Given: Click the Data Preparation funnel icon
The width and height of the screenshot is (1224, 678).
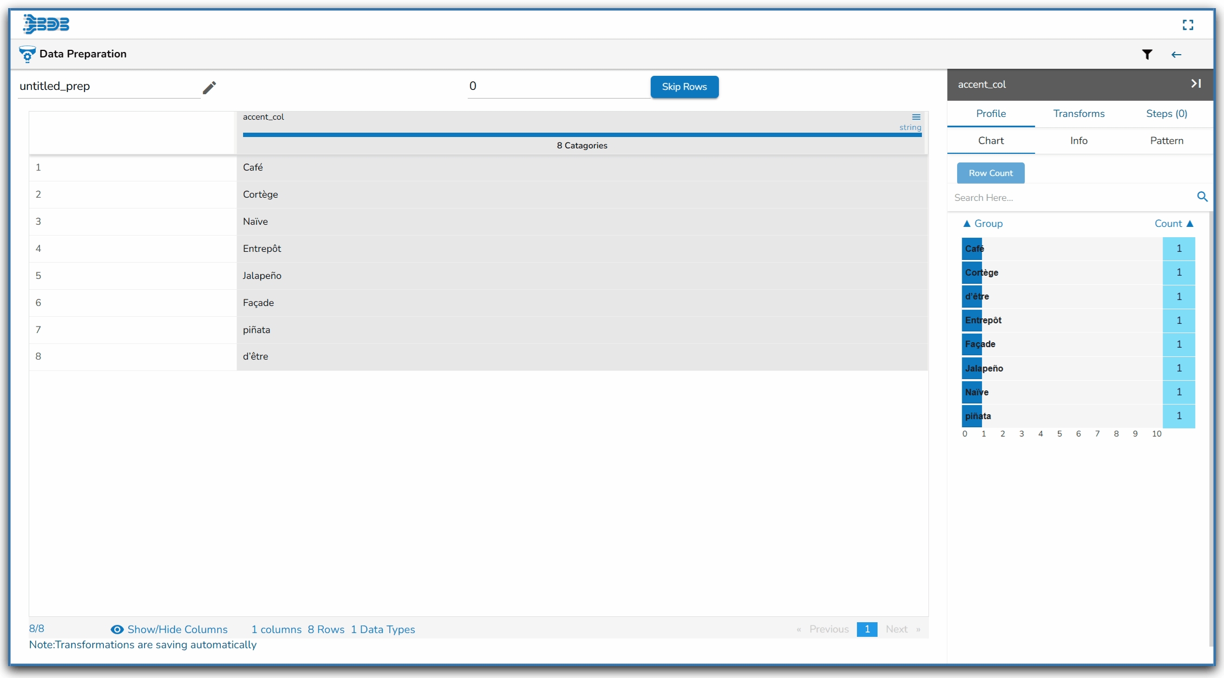Looking at the screenshot, I should [x=27, y=54].
